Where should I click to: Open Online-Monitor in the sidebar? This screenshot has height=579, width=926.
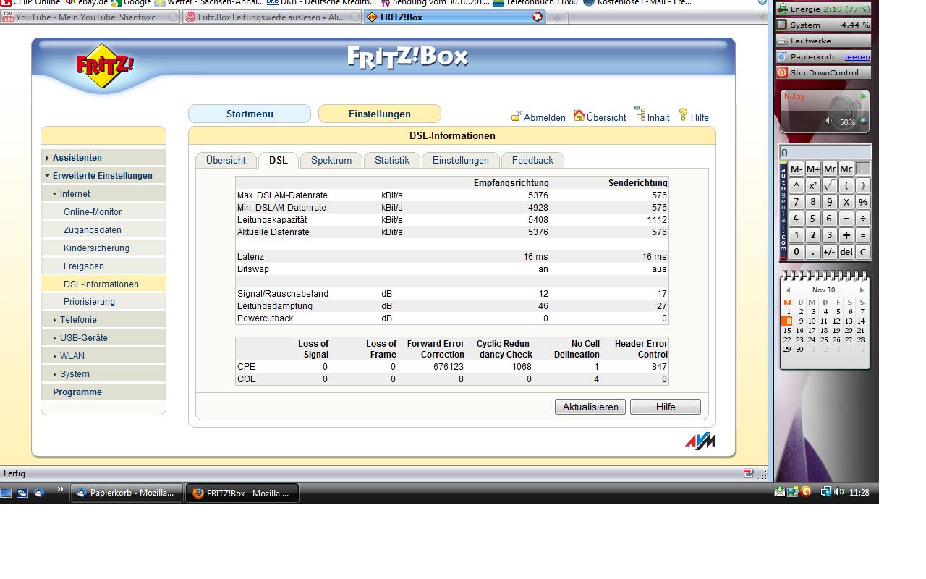point(93,212)
